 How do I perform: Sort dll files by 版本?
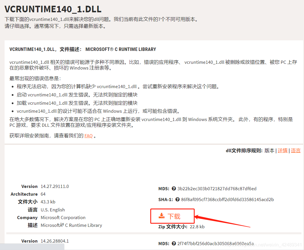(x=269, y=150)
